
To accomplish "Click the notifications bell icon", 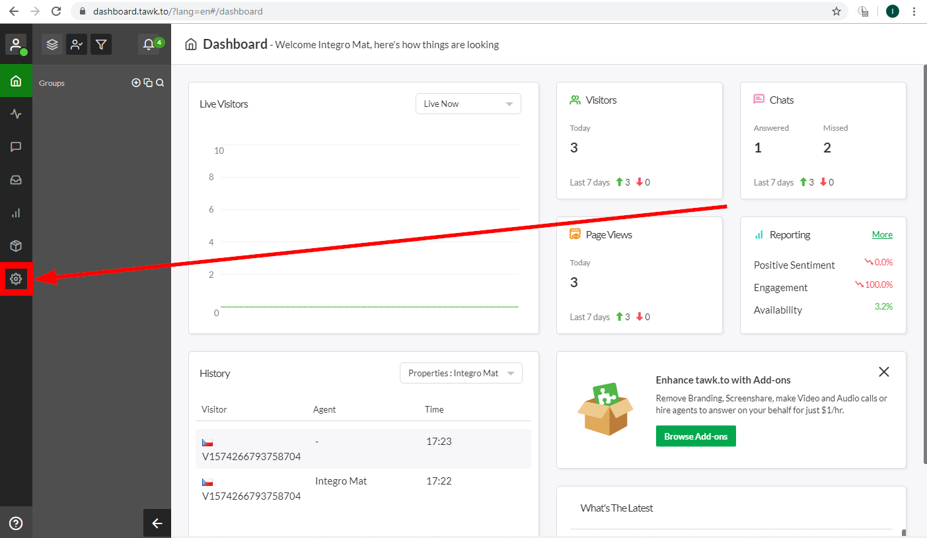I will pos(149,44).
